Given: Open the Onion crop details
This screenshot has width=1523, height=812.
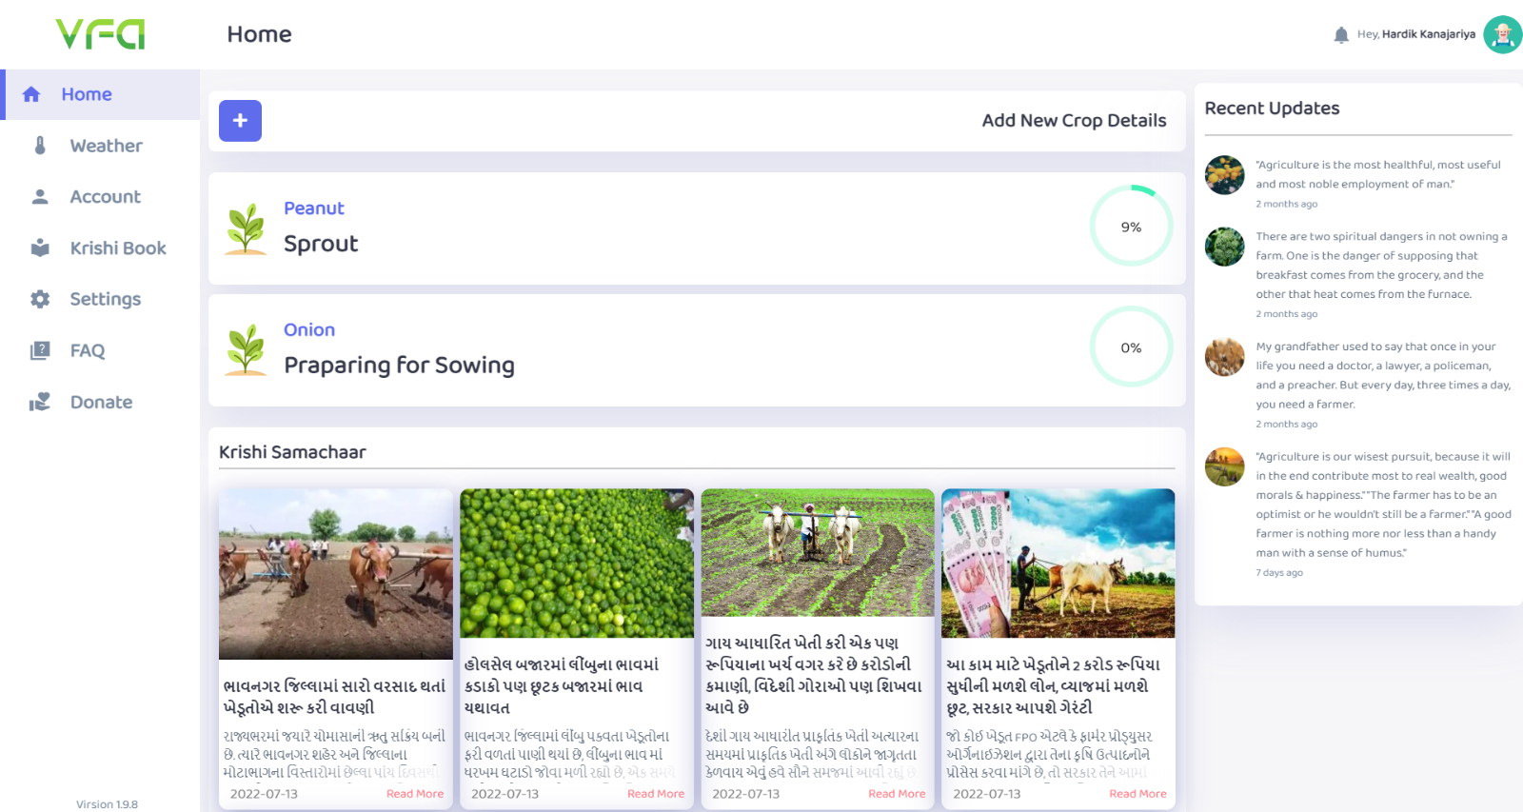Looking at the screenshot, I should point(309,330).
